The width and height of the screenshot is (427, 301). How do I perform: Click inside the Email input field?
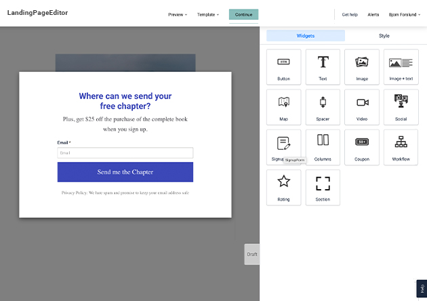point(125,153)
